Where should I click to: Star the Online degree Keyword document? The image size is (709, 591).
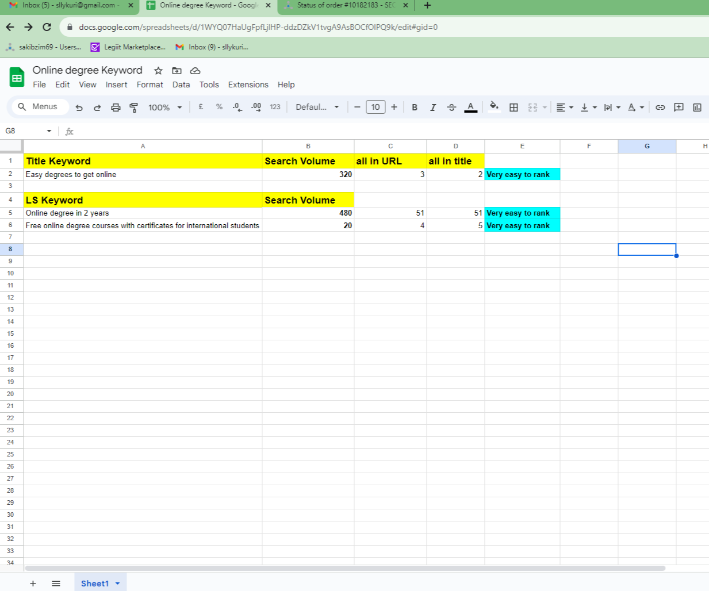[x=158, y=71]
